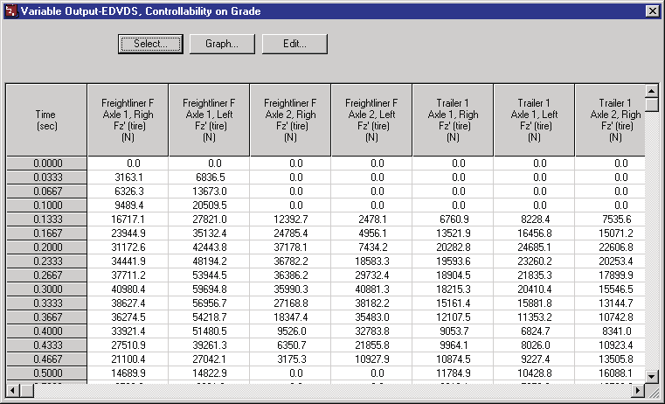Select the 0.4667 time row header
Viewport: 665px width, 404px height.
click(46, 359)
